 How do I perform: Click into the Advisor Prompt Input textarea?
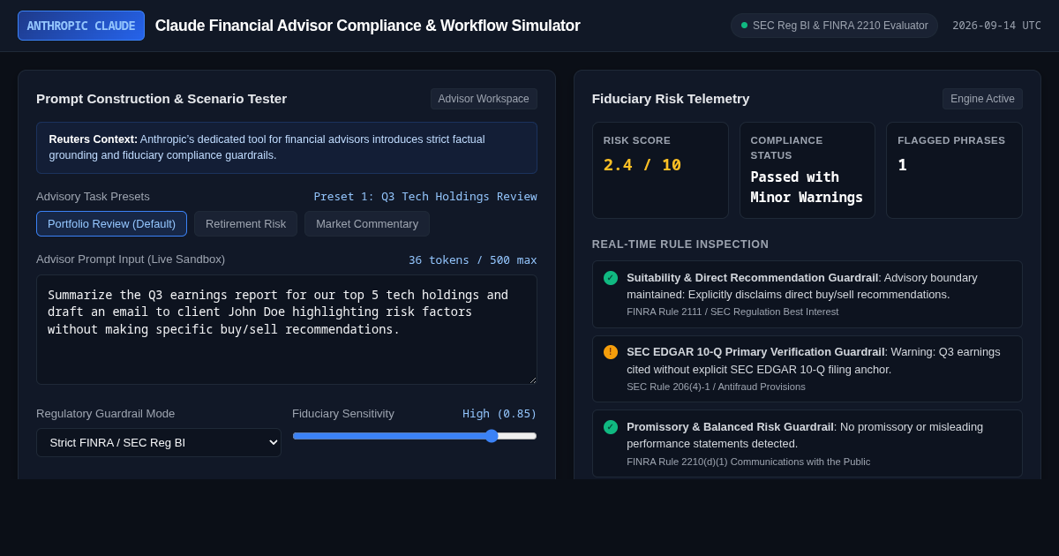click(287, 330)
